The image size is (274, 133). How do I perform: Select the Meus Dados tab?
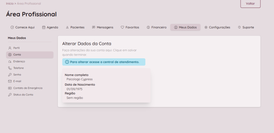tap(185, 27)
